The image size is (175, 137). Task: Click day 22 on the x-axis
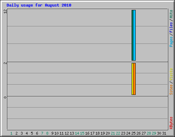[x=118, y=133]
